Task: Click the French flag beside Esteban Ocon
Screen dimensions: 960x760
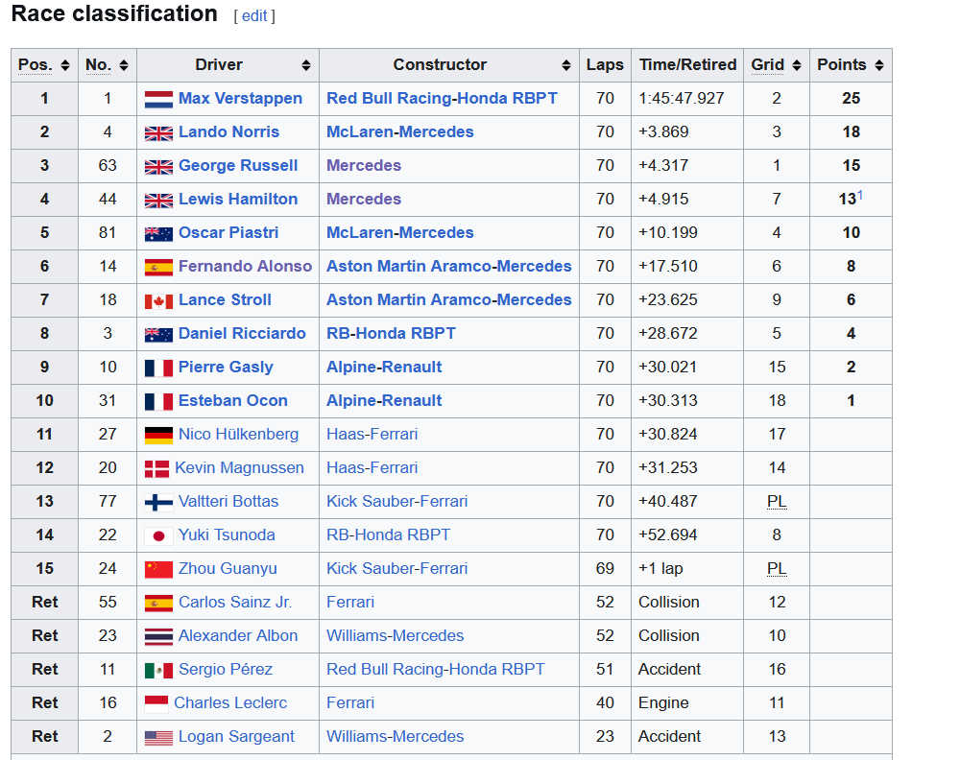Action: tap(158, 401)
